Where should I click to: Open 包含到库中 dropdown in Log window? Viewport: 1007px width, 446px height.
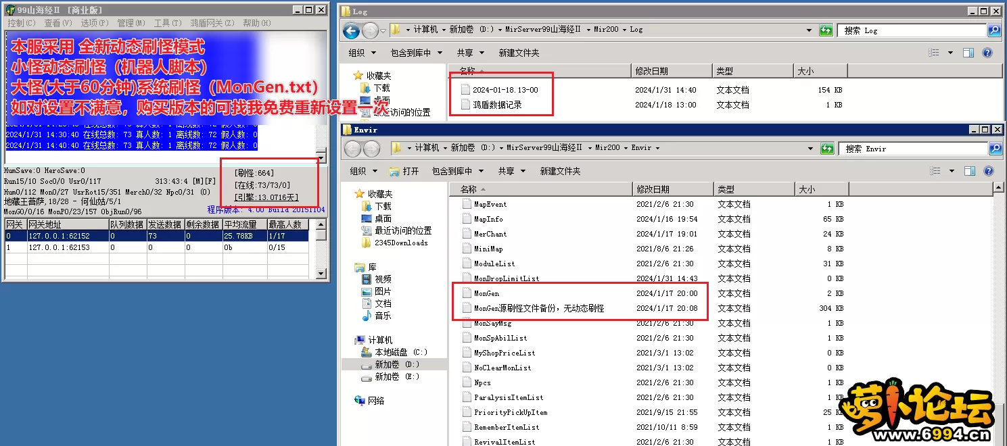[416, 53]
